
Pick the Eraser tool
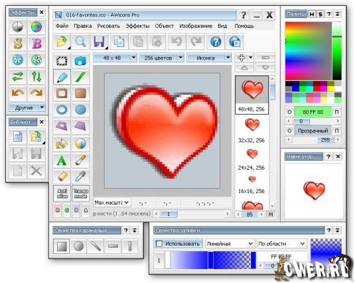coord(62,177)
